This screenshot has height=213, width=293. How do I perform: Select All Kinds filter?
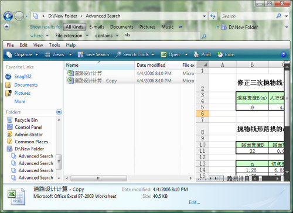[x=74, y=27]
